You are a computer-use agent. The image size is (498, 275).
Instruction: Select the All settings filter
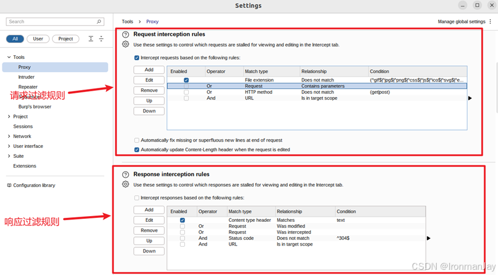click(x=15, y=39)
